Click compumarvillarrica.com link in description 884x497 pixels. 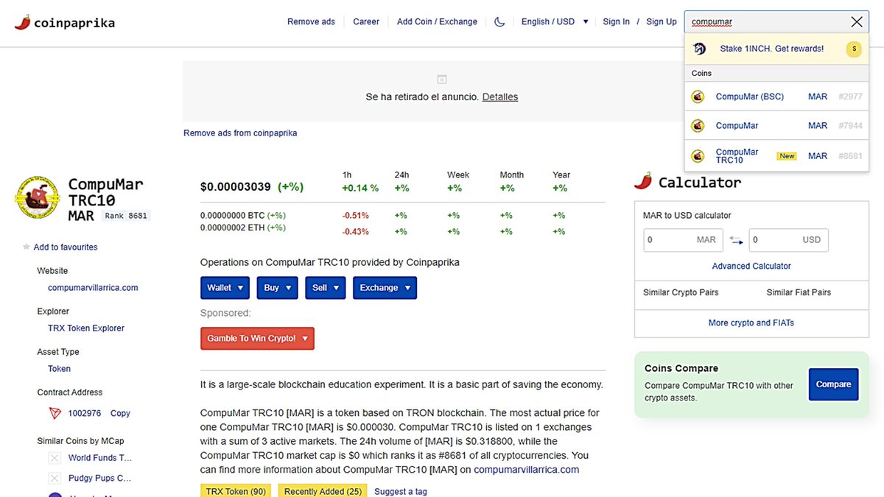pyautogui.click(x=527, y=470)
